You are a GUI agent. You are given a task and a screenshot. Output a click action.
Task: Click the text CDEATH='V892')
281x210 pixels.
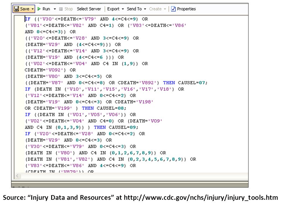tap(138, 83)
